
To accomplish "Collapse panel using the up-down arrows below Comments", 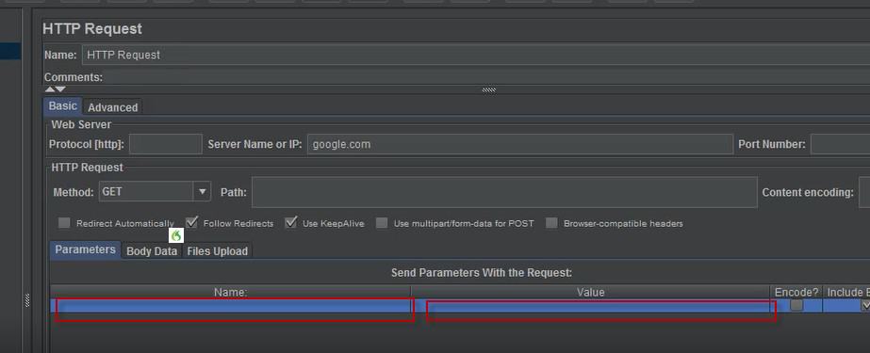I will (55, 89).
